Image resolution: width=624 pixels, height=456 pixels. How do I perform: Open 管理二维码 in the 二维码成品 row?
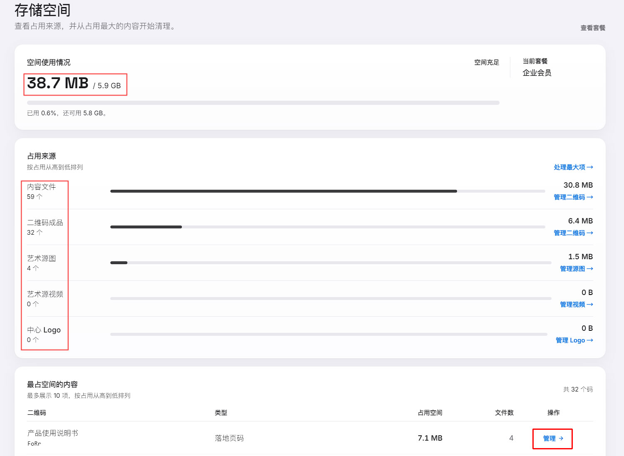pyautogui.click(x=573, y=233)
